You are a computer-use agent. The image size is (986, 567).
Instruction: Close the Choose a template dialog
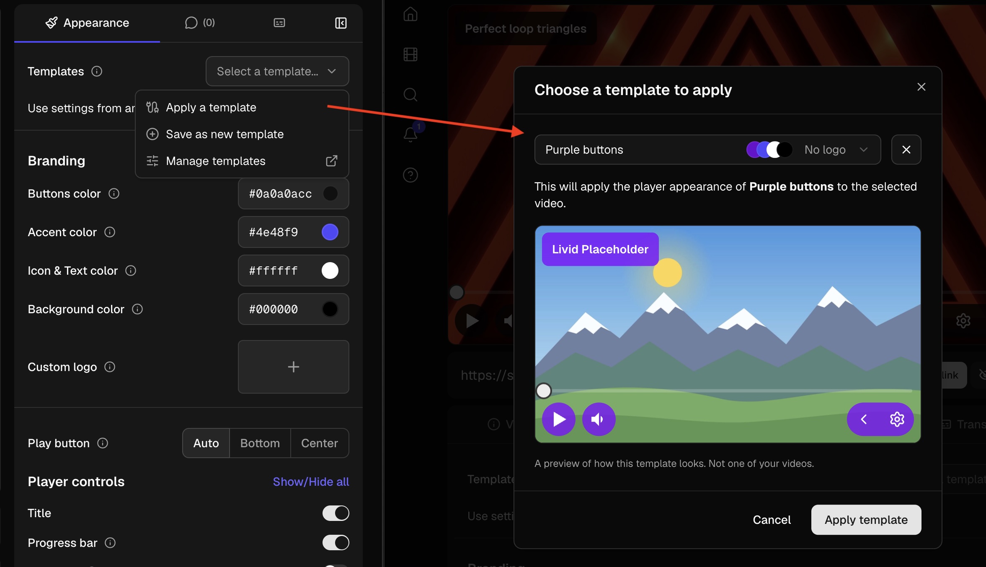[x=921, y=87]
